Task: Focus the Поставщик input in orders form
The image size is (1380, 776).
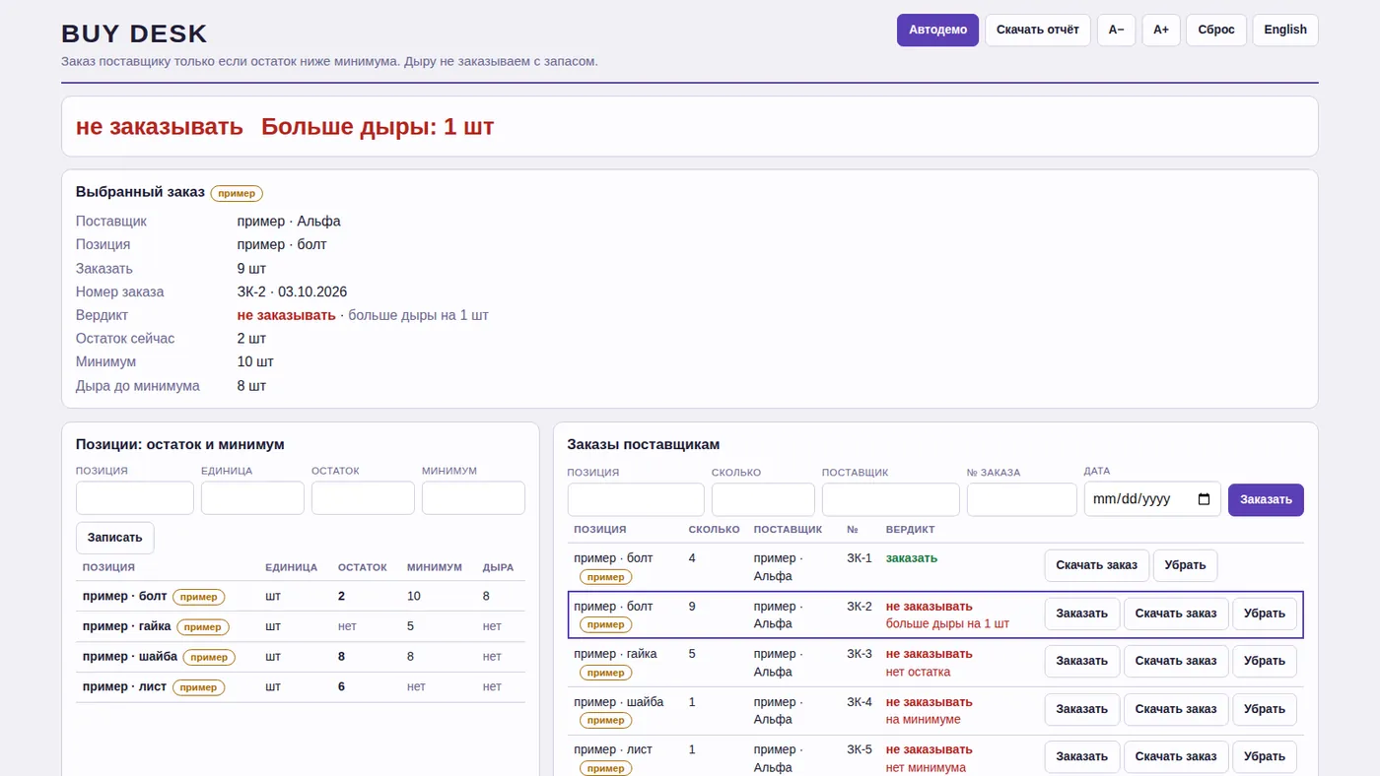Action: click(891, 499)
